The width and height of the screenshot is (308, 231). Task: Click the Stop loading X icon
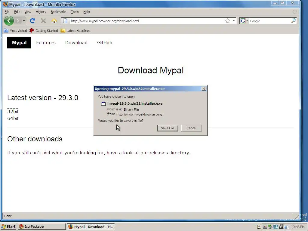pos(43,21)
